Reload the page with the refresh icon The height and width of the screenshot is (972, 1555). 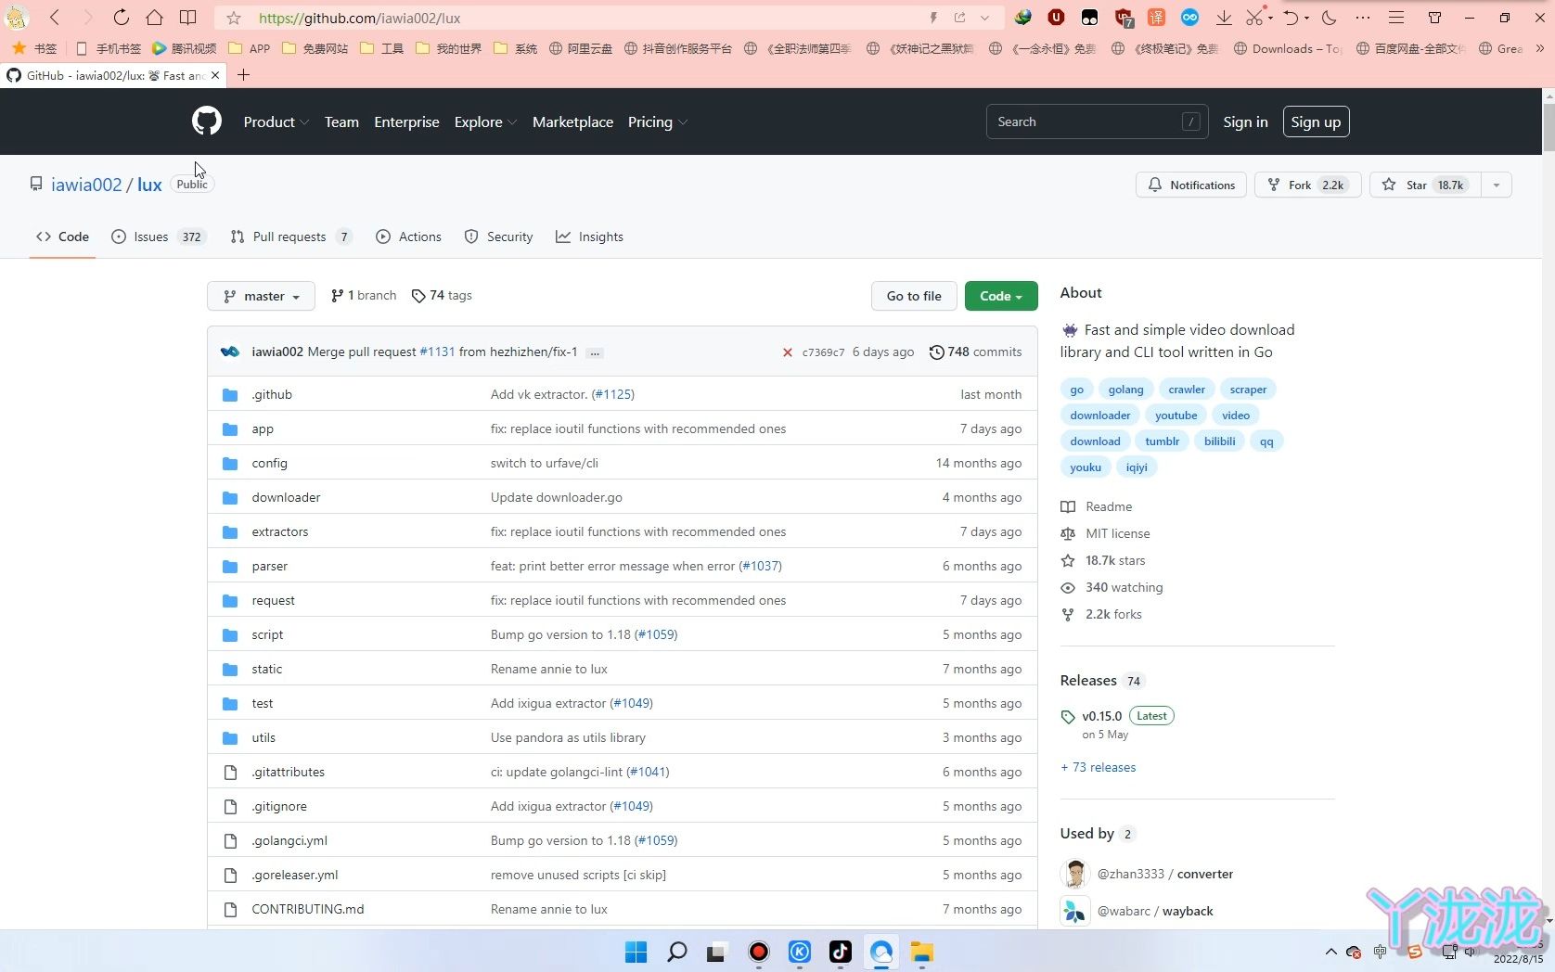(x=121, y=18)
